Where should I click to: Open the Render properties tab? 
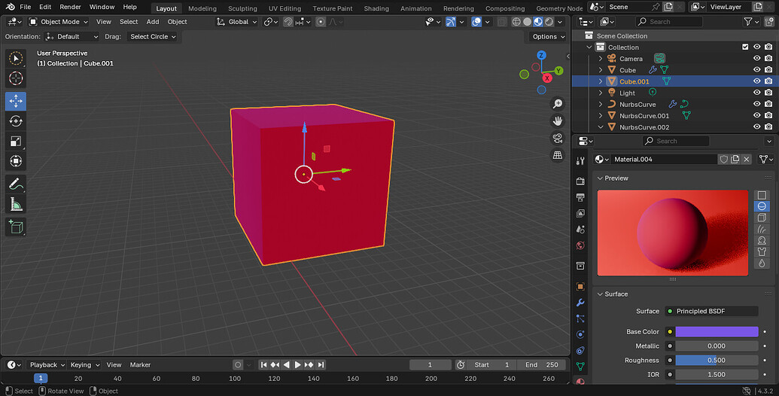click(580, 181)
